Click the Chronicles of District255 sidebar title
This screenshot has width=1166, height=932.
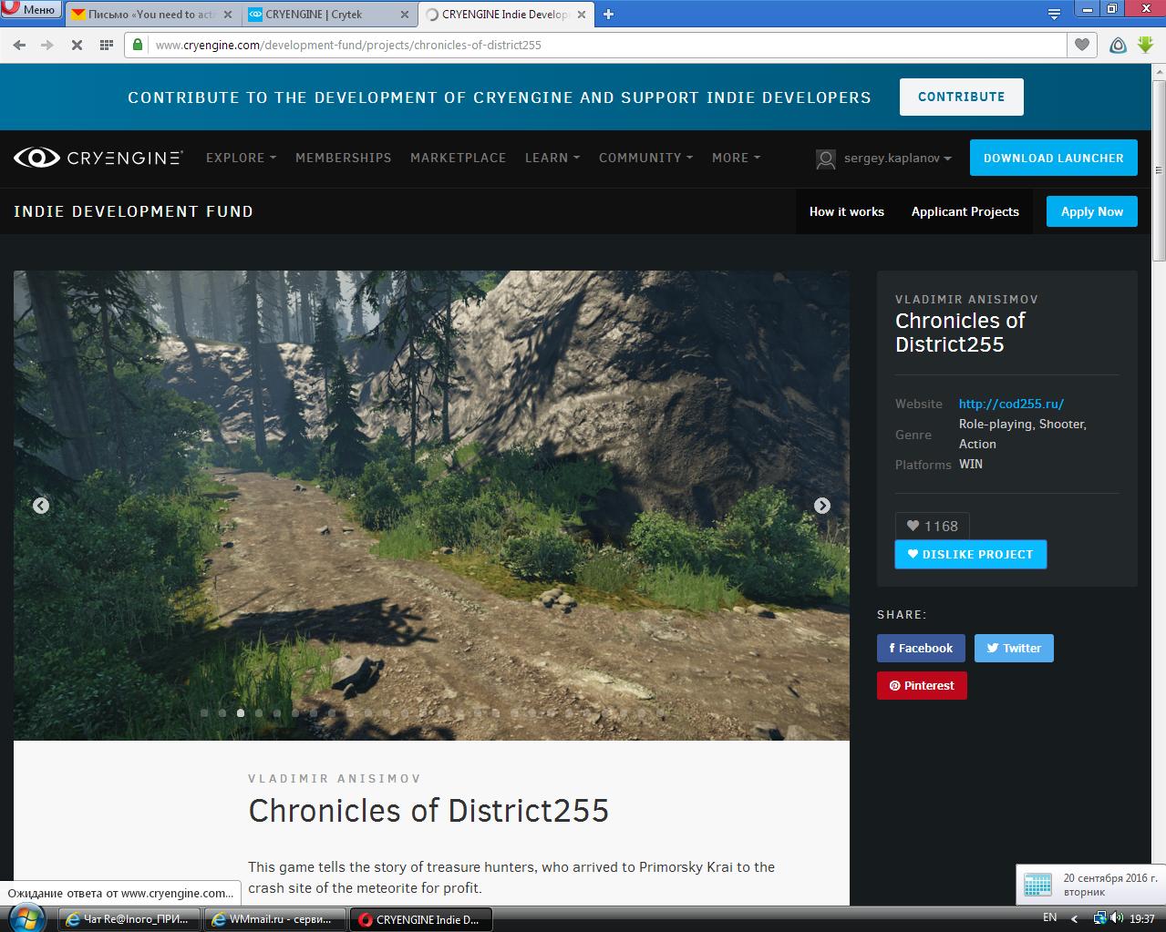click(960, 333)
